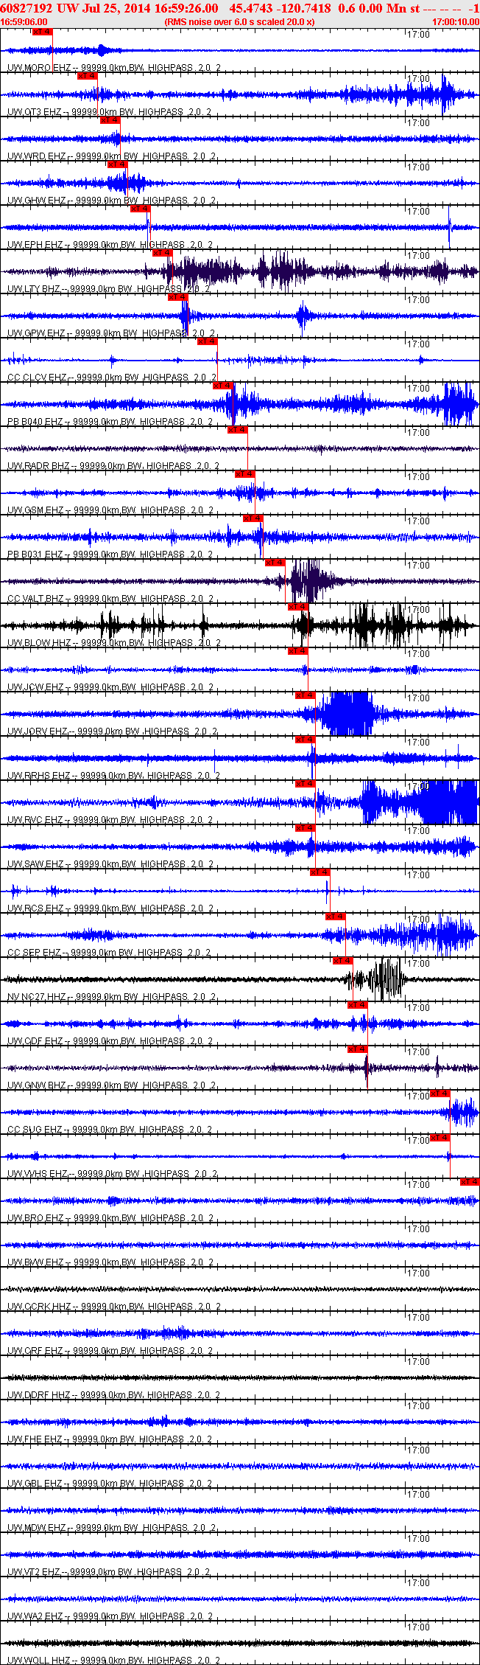
Task: Select the 'UW.JORV EHZ' station label
Action: pos(37,731)
